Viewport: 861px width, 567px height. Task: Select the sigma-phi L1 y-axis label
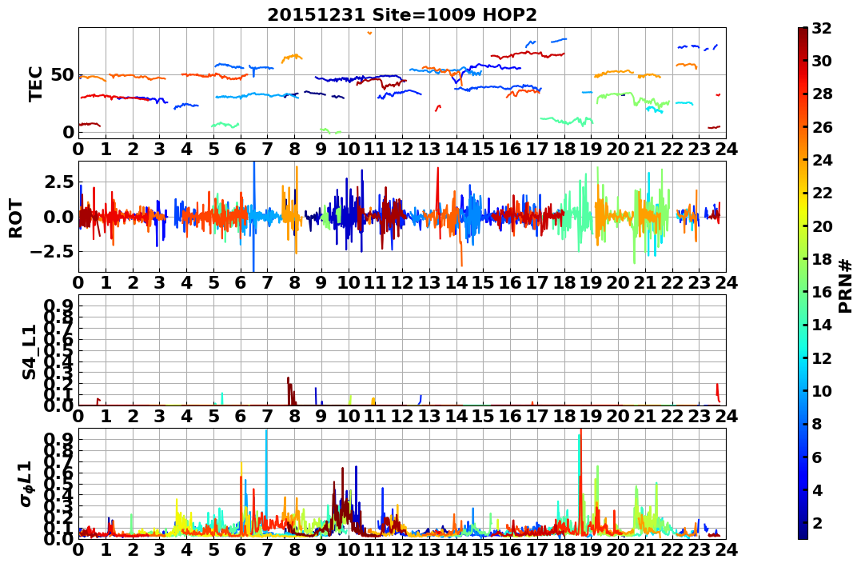[x=26, y=484]
